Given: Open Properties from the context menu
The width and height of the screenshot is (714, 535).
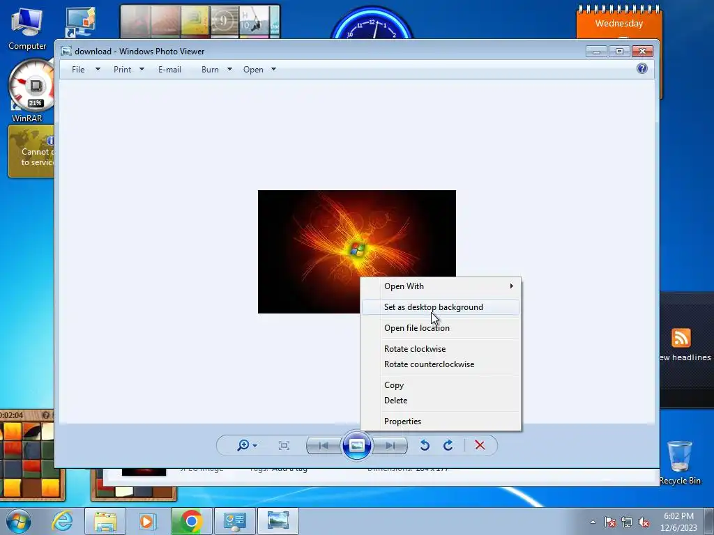Looking at the screenshot, I should click(441, 421).
